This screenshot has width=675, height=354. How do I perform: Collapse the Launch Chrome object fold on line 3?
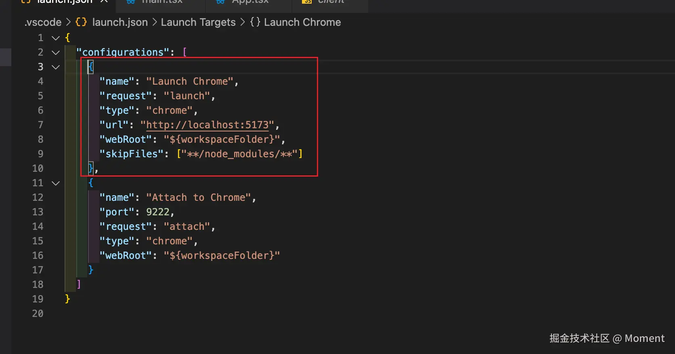point(56,67)
